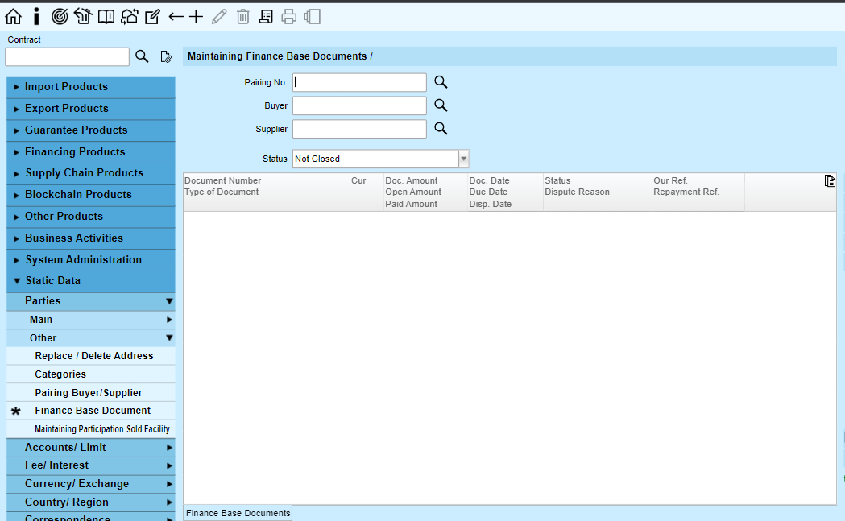Expand the Correspondence submenu

click(91, 517)
